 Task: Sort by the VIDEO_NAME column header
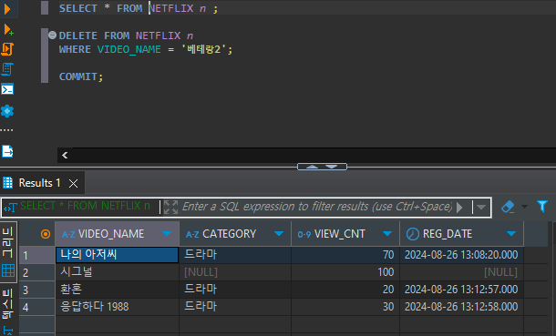(110, 234)
